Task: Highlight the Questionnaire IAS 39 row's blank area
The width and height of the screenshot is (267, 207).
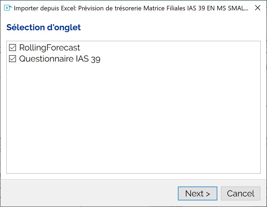Action: click(181, 59)
